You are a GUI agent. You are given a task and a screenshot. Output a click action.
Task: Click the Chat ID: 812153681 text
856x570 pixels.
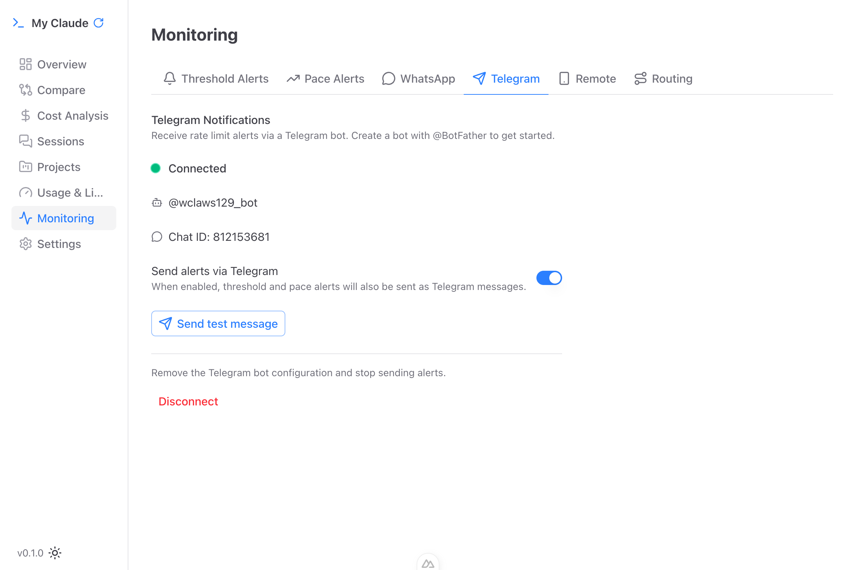coord(219,237)
